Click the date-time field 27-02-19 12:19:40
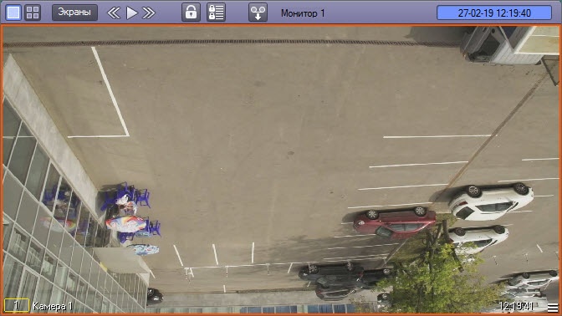 [494, 13]
